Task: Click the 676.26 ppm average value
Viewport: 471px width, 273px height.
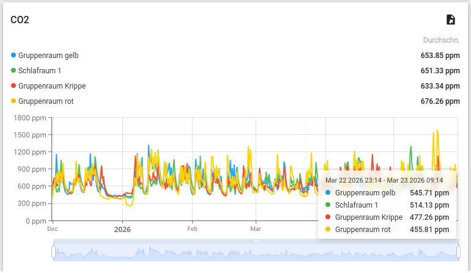Action: tap(440, 101)
